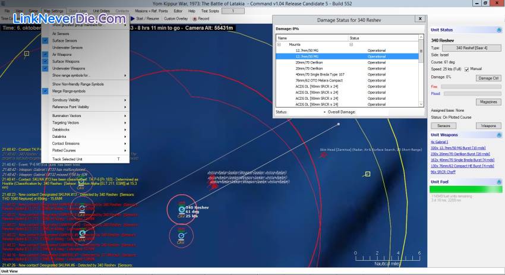Open the Test Scripts menu
Viewport: 505px width, 275px height.
[210, 11]
